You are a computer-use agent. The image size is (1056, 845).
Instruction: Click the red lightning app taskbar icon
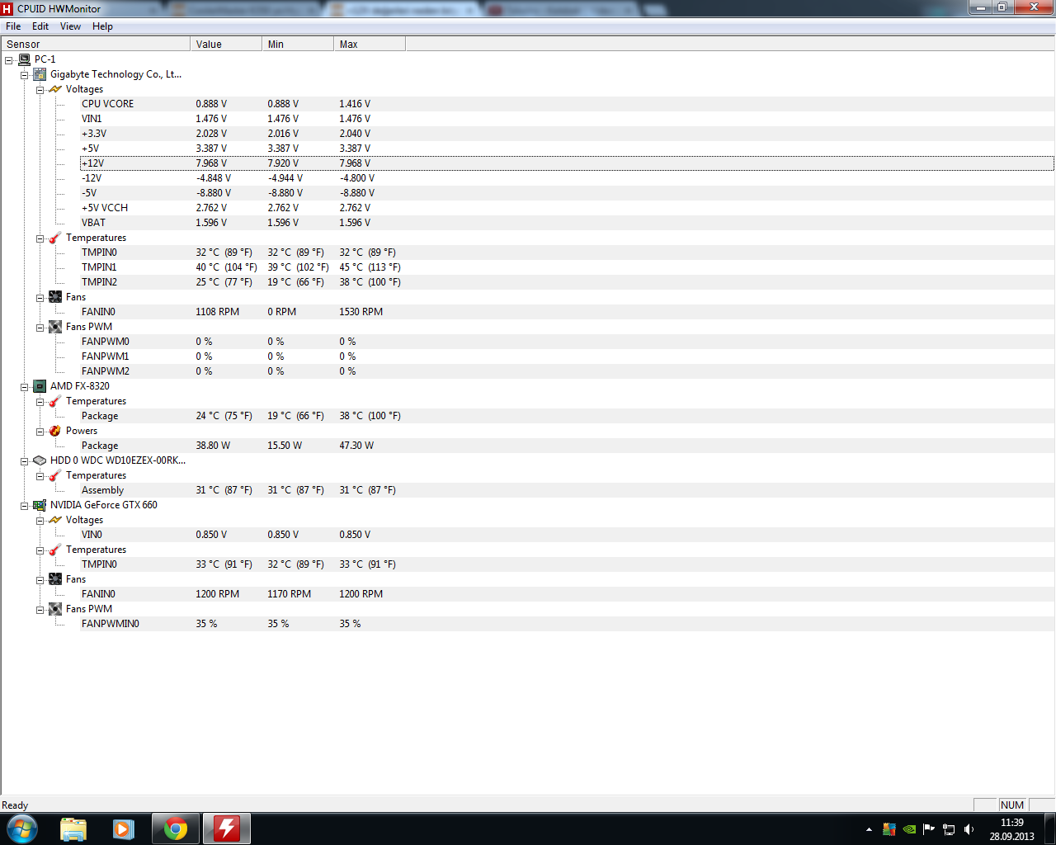pos(227,828)
